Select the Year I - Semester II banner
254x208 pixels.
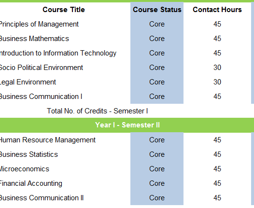pos(127,125)
